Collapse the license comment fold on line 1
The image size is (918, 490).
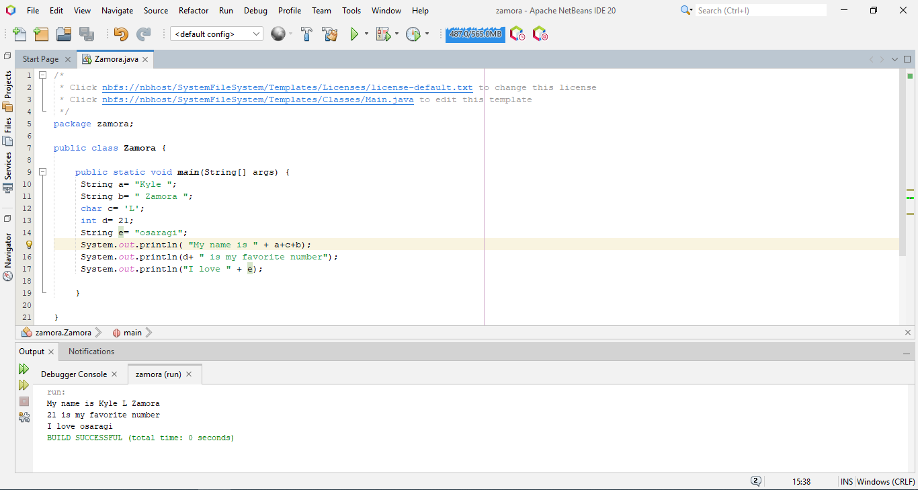(42, 75)
